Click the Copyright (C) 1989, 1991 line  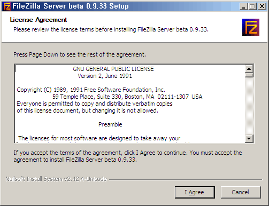point(91,90)
